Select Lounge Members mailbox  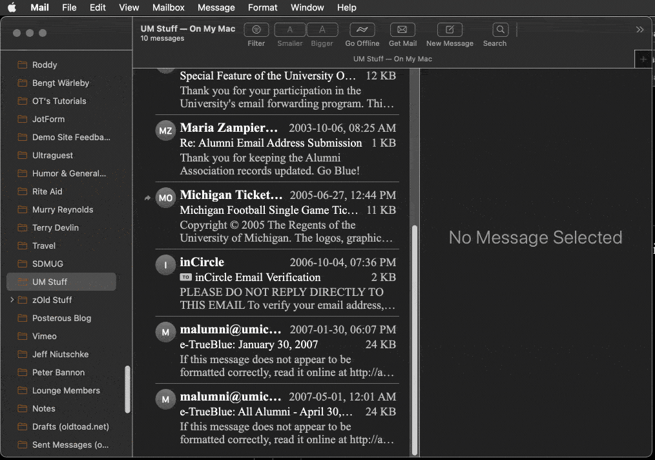[x=61, y=390]
